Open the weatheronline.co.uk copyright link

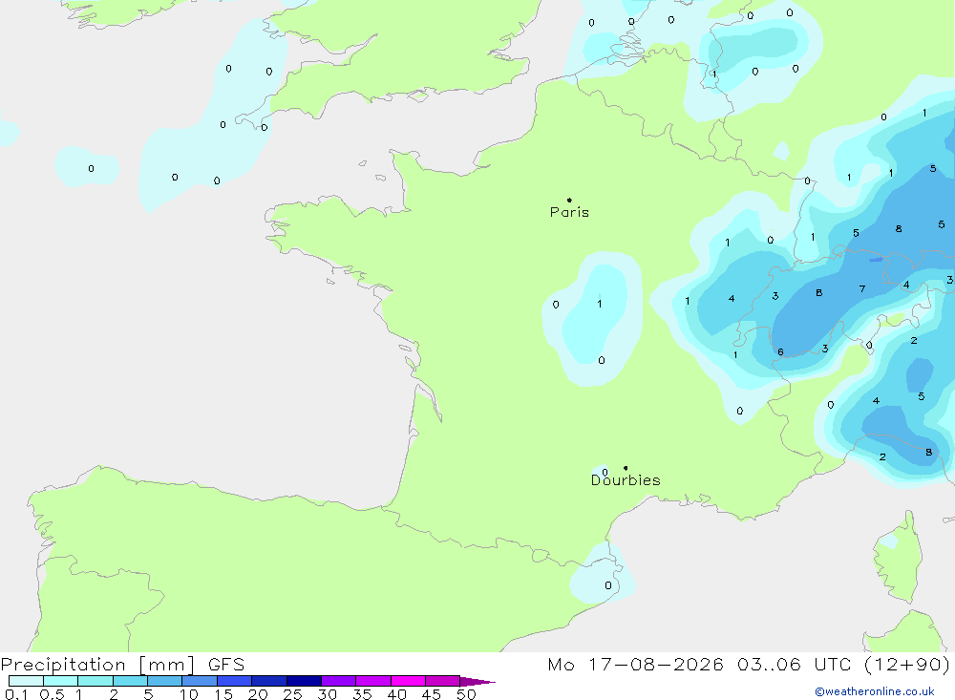coord(875,691)
